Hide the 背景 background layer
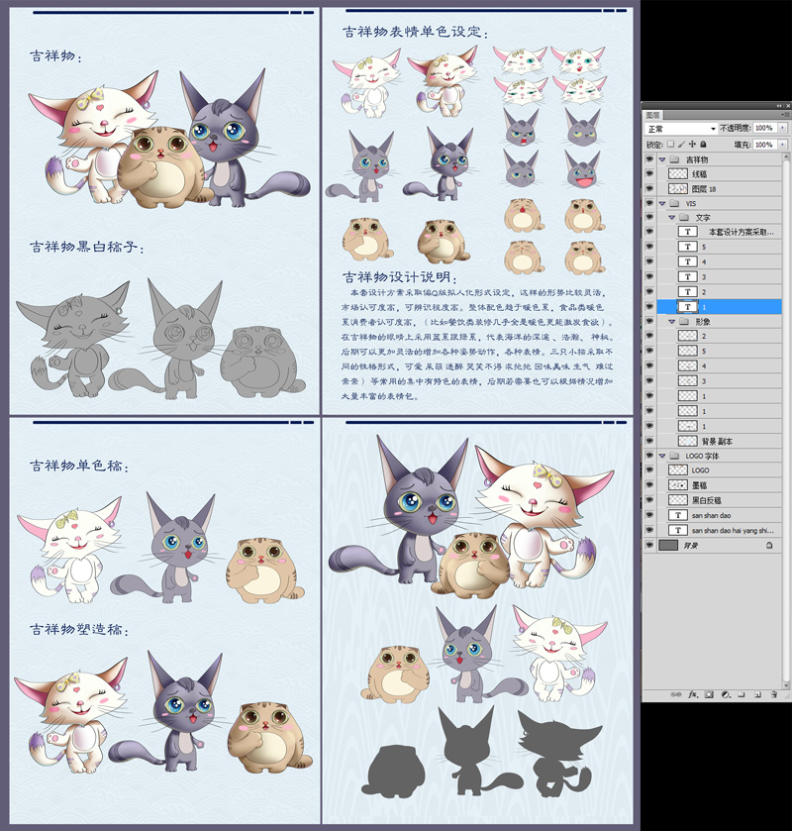The image size is (792, 831). click(x=649, y=545)
